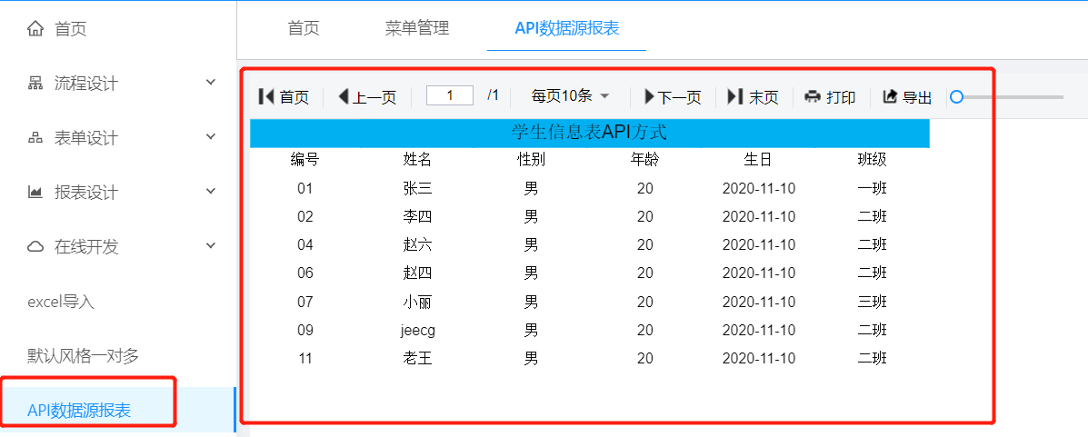1088x437 pixels.
Task: Click the 年龄 column header
Action: [644, 160]
